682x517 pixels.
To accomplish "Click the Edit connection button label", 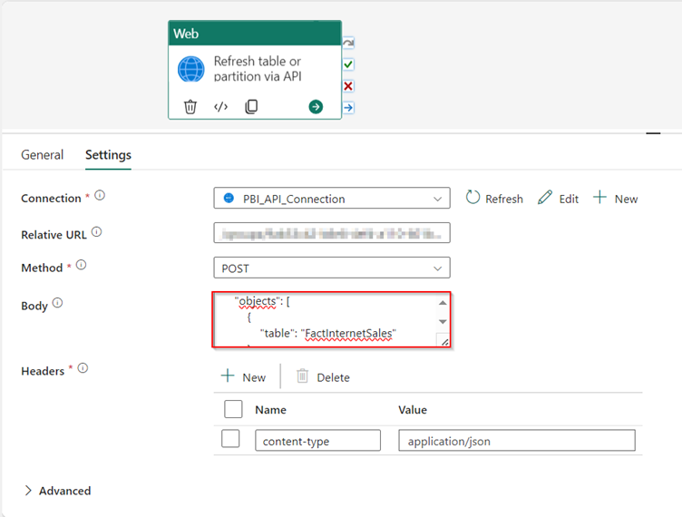I will (x=569, y=200).
